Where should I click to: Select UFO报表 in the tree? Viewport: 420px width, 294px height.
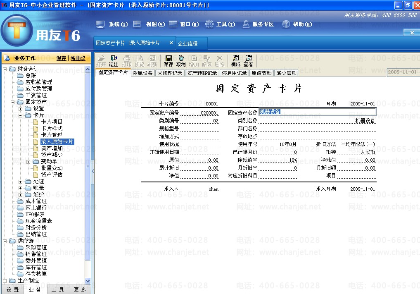[35, 214]
